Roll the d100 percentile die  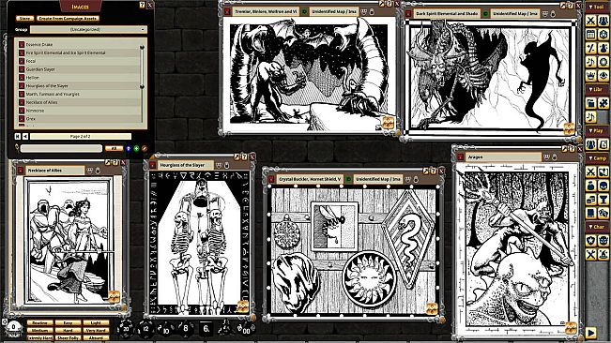(x=246, y=330)
